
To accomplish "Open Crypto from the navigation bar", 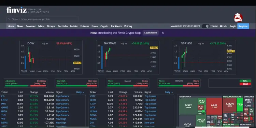I will (104, 26).
